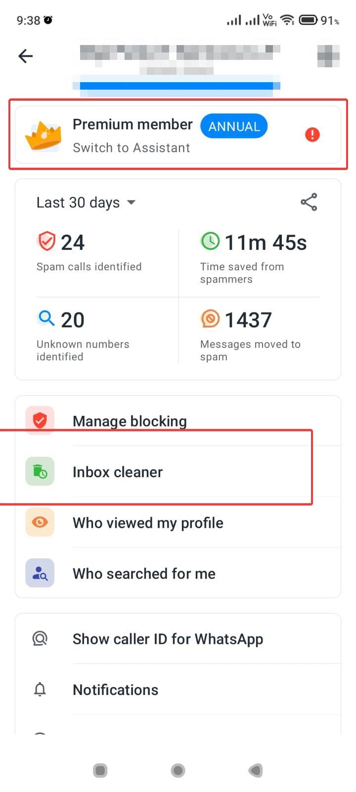The width and height of the screenshot is (356, 792).
Task: Open Manage blocking menu item
Action: coord(178,421)
